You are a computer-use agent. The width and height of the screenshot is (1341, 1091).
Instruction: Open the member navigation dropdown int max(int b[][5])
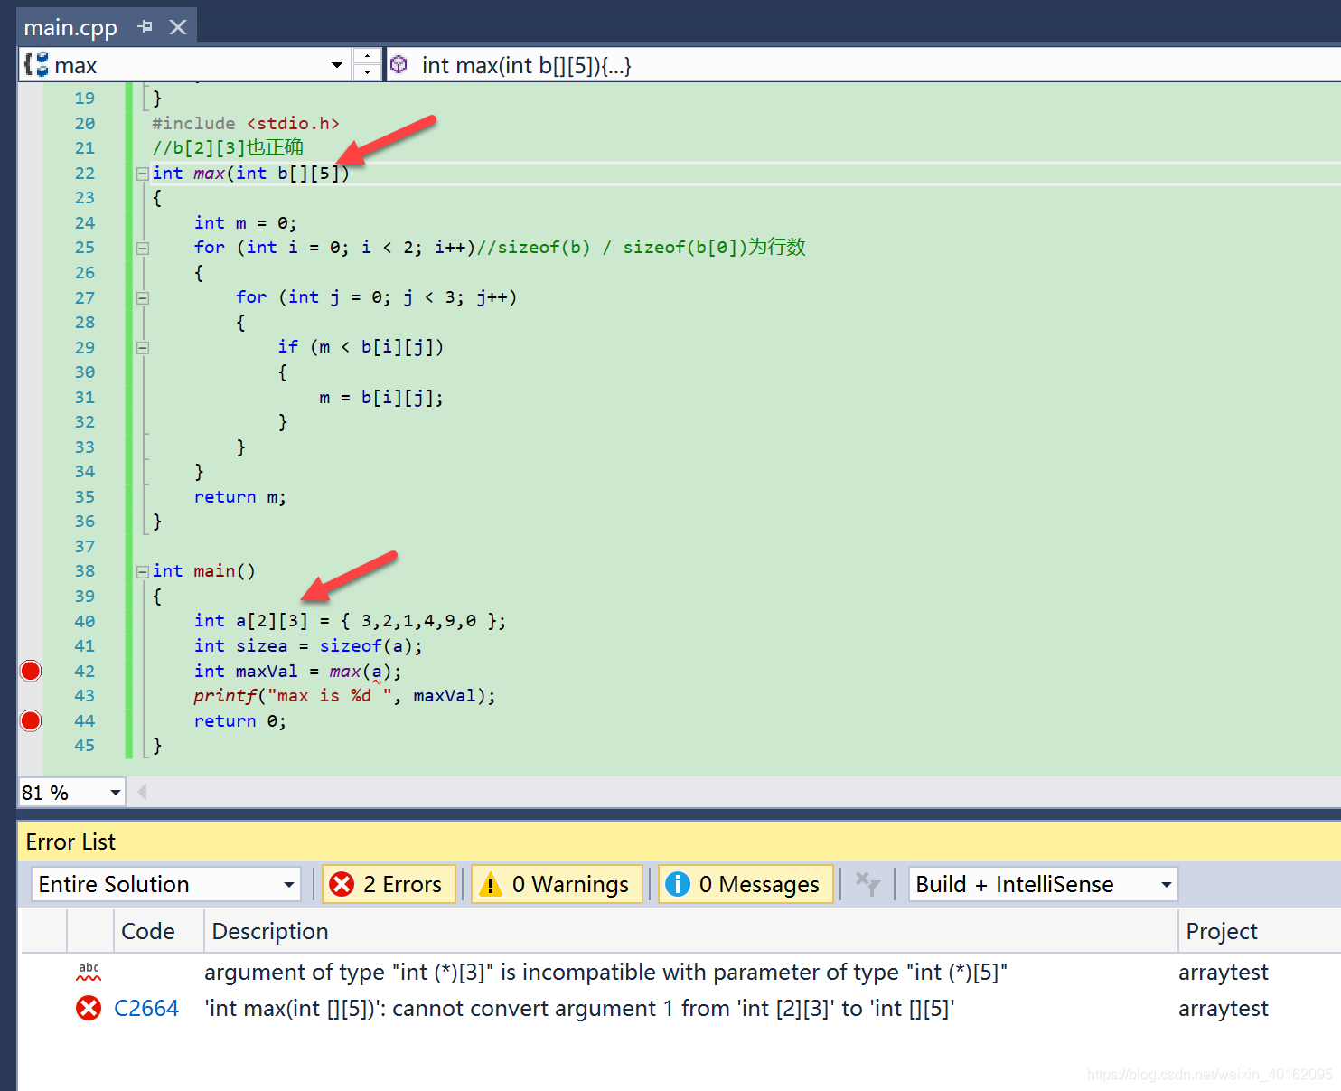(863, 65)
